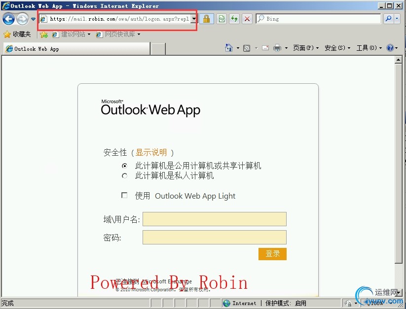This screenshot has height=309, width=406.
Task: Click the search magnifier button
Action: 388,19
